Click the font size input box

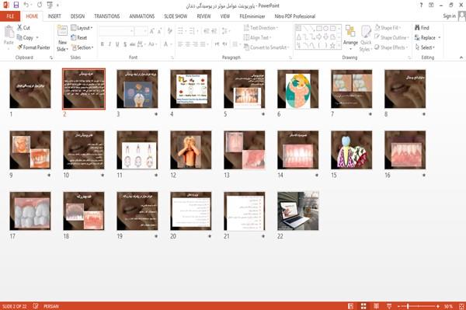pyautogui.click(x=141, y=31)
